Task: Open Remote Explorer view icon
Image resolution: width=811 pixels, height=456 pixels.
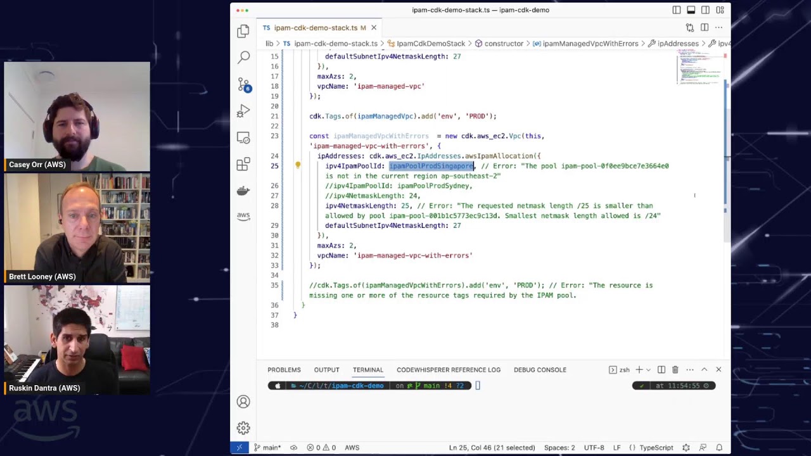Action: point(243,138)
